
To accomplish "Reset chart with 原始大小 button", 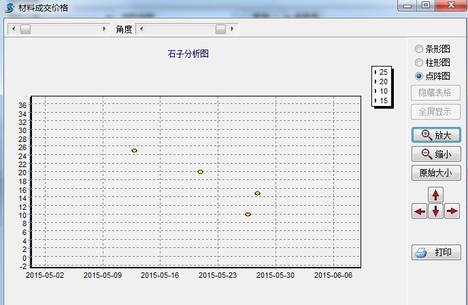I will [x=436, y=173].
